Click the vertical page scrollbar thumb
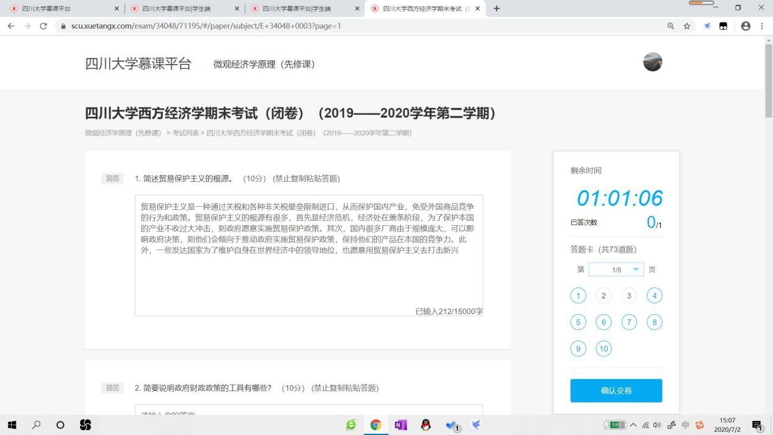The width and height of the screenshot is (773, 435). [x=768, y=79]
